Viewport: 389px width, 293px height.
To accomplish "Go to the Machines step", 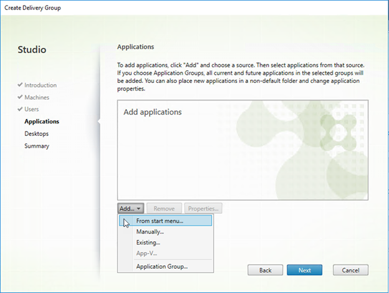I will (37, 97).
